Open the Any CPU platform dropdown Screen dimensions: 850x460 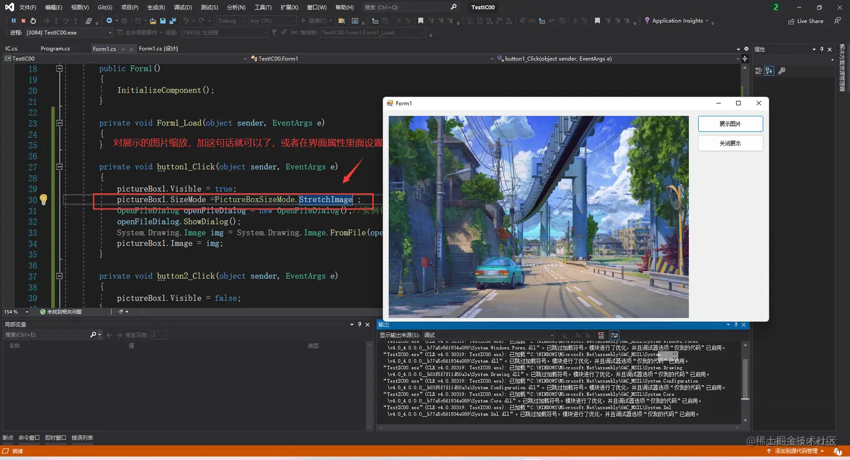click(272, 21)
